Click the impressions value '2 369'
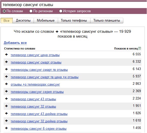 tap(137, 91)
